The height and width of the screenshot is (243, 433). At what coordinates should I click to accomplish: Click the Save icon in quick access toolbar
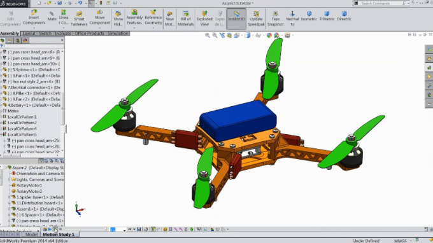click(59, 3)
